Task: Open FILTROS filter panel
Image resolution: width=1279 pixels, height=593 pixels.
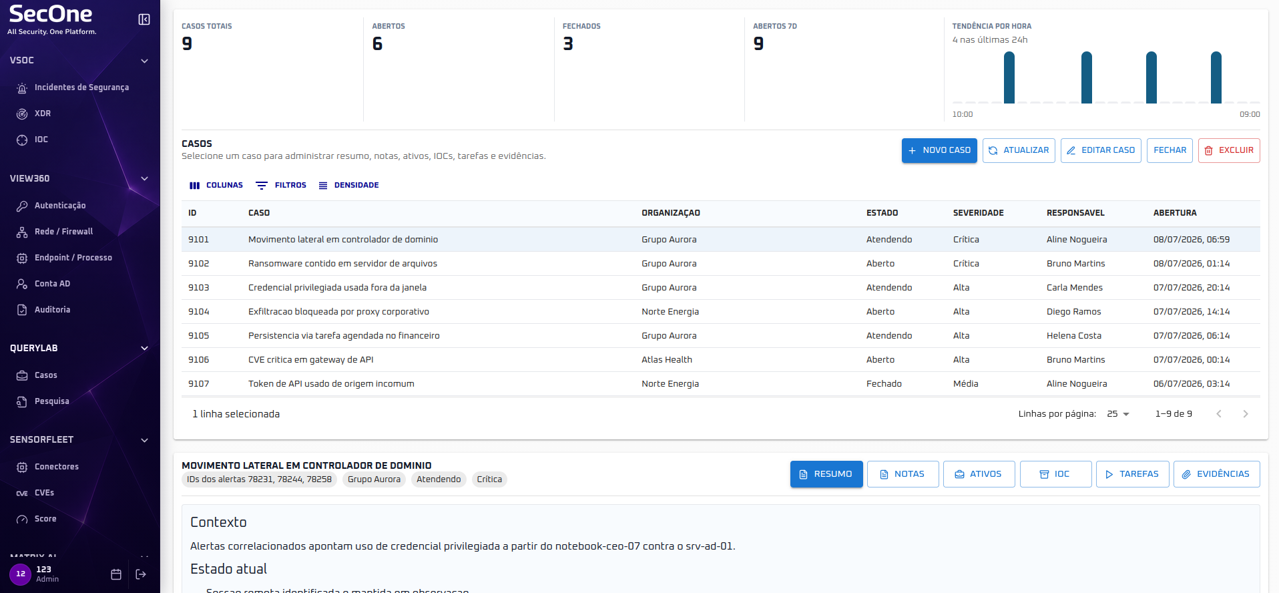Action: click(281, 186)
